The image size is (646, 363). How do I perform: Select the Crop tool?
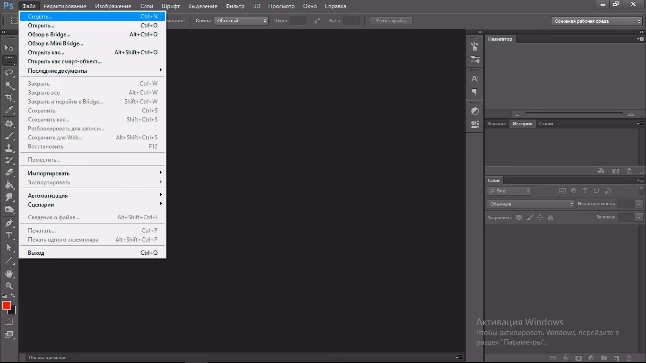coord(9,97)
